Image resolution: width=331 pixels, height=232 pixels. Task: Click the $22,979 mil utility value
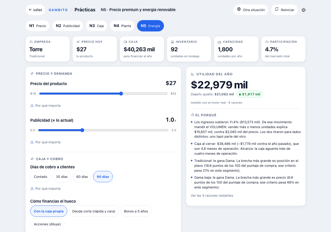pyautogui.click(x=219, y=85)
